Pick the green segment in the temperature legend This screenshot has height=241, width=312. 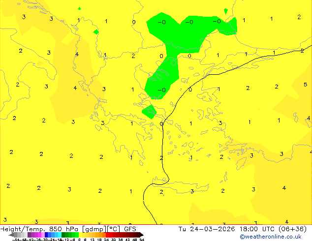[x=70, y=235]
